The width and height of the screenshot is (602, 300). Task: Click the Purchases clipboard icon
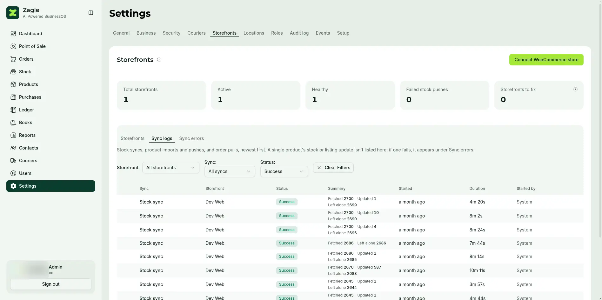pyautogui.click(x=13, y=97)
